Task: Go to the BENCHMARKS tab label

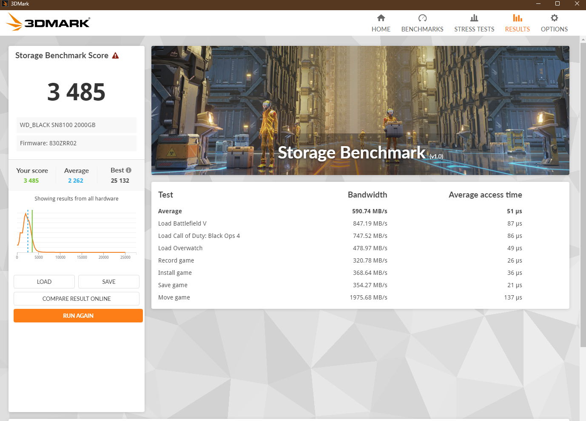Action: [x=422, y=29]
